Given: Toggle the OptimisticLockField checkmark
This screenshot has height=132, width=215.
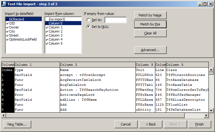Looking at the screenshot, I should 7,39.
